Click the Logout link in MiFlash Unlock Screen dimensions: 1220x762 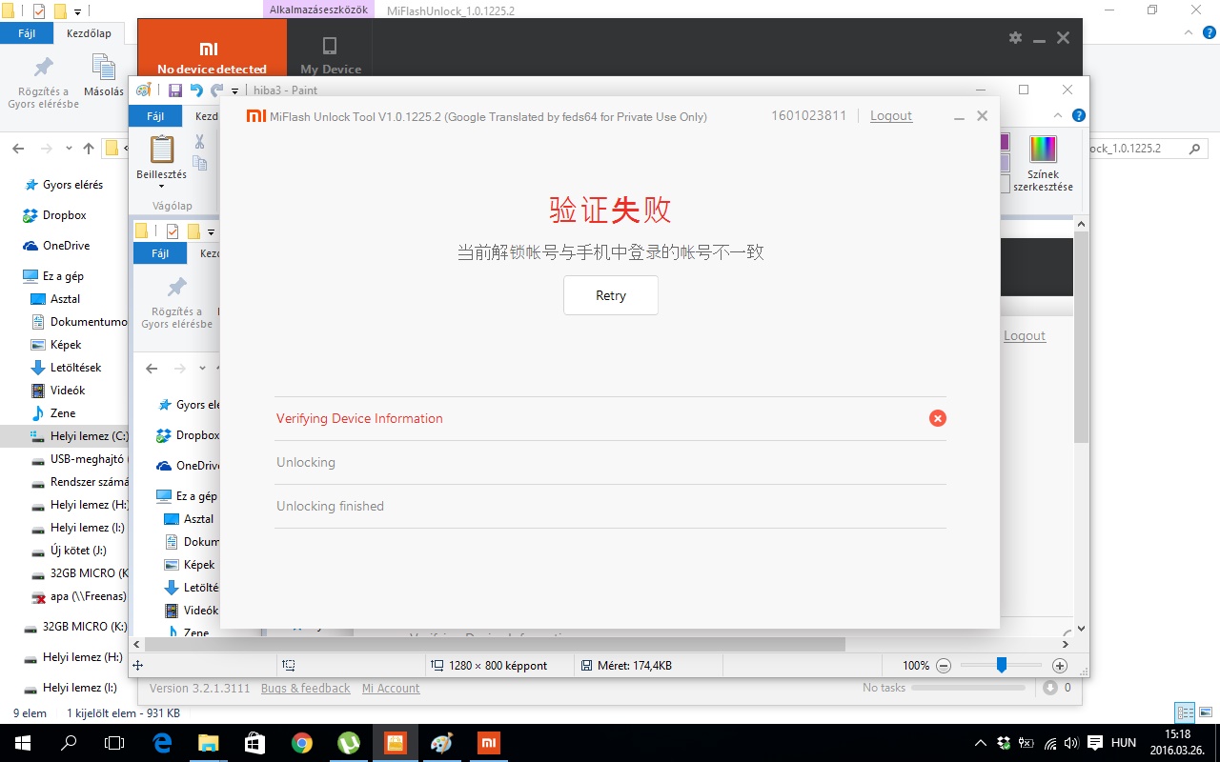891,115
